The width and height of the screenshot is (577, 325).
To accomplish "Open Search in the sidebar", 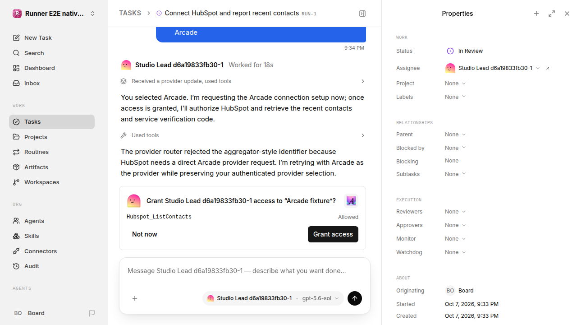I will (x=52, y=53).
